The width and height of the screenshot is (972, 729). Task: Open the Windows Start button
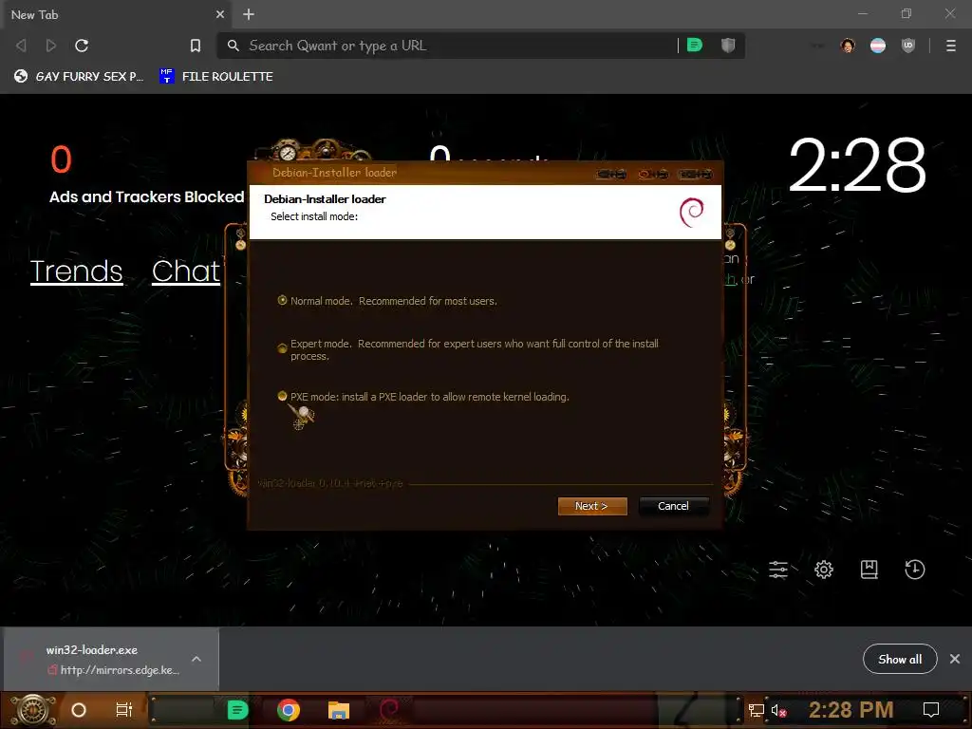pos(33,710)
